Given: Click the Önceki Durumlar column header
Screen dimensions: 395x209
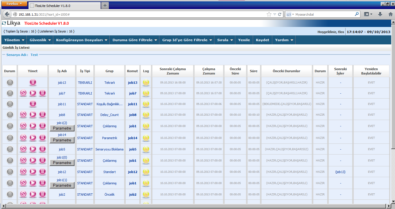Looking at the screenshot, I should coord(287,71).
